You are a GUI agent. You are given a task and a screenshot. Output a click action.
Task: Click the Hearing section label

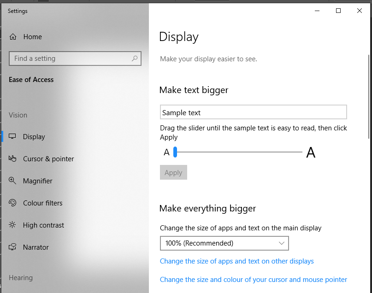[x=21, y=278]
